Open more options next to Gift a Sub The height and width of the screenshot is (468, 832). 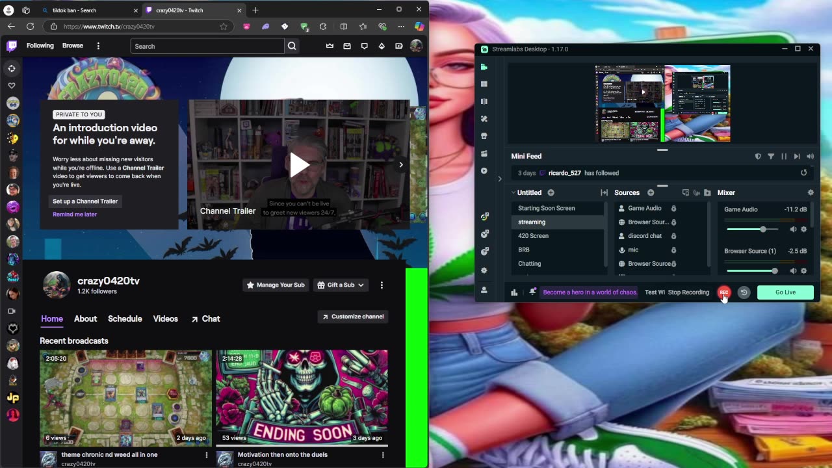[x=382, y=285]
